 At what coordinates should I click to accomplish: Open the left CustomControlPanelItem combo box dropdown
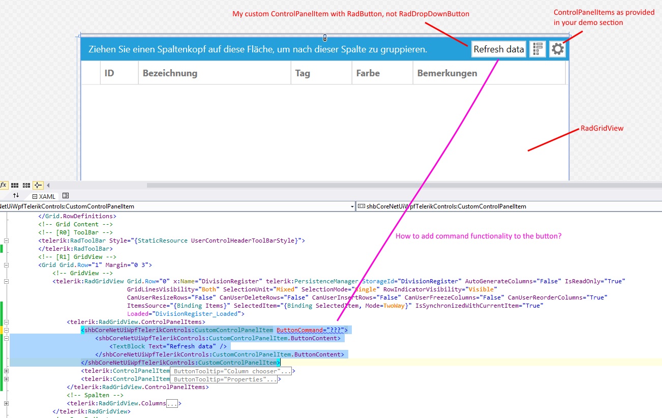(352, 206)
